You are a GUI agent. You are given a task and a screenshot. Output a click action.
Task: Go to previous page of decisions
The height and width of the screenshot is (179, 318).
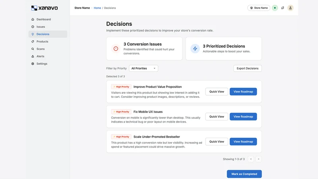click(x=251, y=159)
